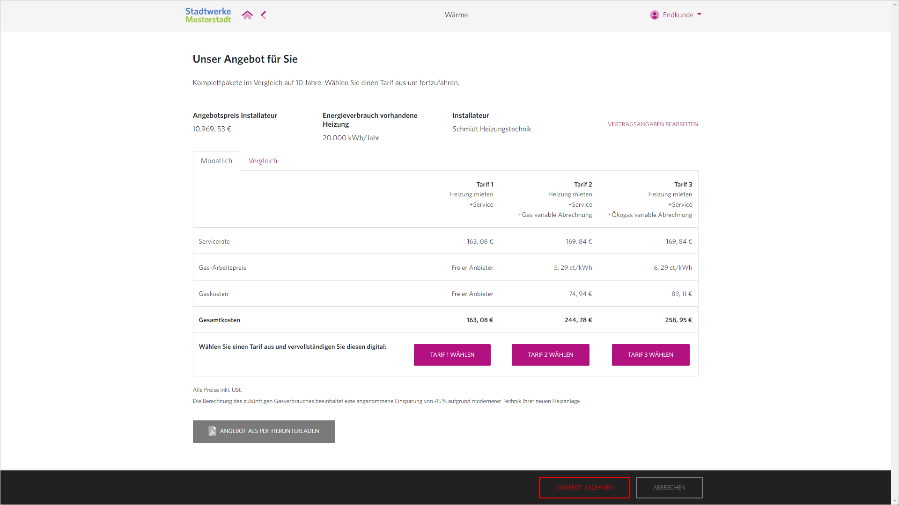
Task: Switch to the Vergleich tab
Action: pyautogui.click(x=263, y=161)
